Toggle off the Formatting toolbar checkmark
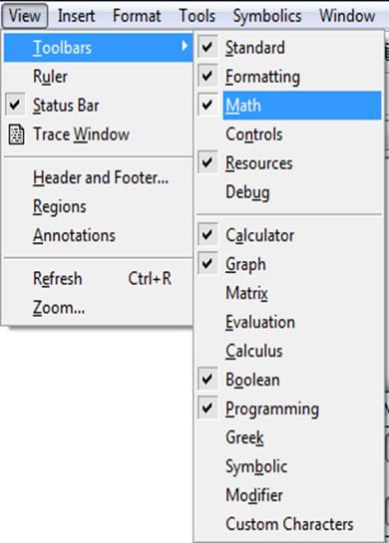Screen dimensions: 389x543 207,76
